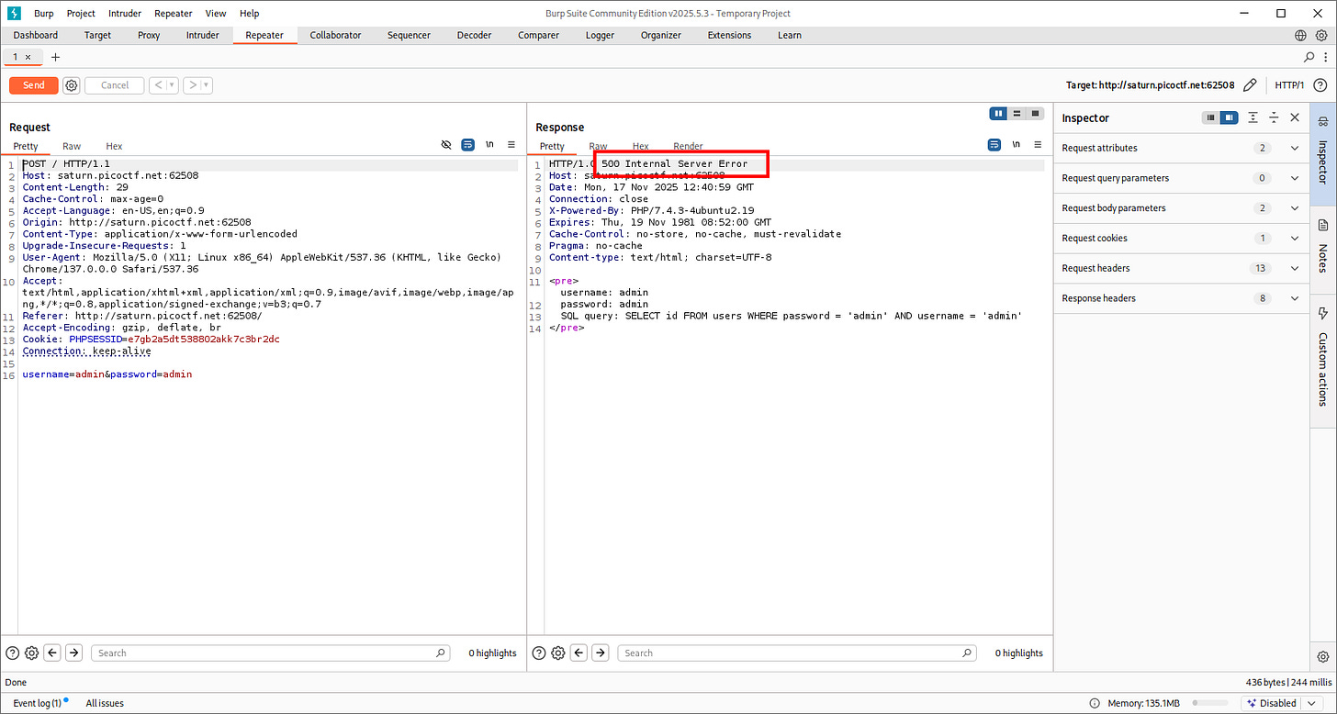Jump to next match in Response search
Image resolution: width=1337 pixels, height=714 pixels.
pyautogui.click(x=600, y=653)
